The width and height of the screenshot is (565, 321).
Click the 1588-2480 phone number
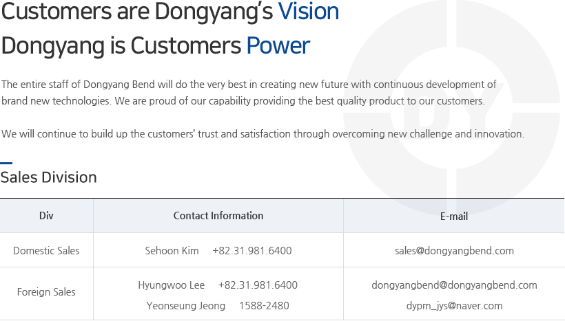[x=264, y=306]
